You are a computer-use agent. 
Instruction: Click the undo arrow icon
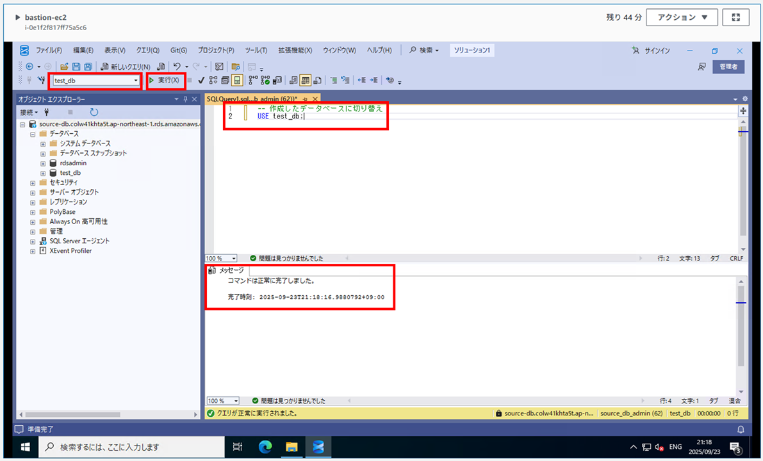click(x=177, y=67)
